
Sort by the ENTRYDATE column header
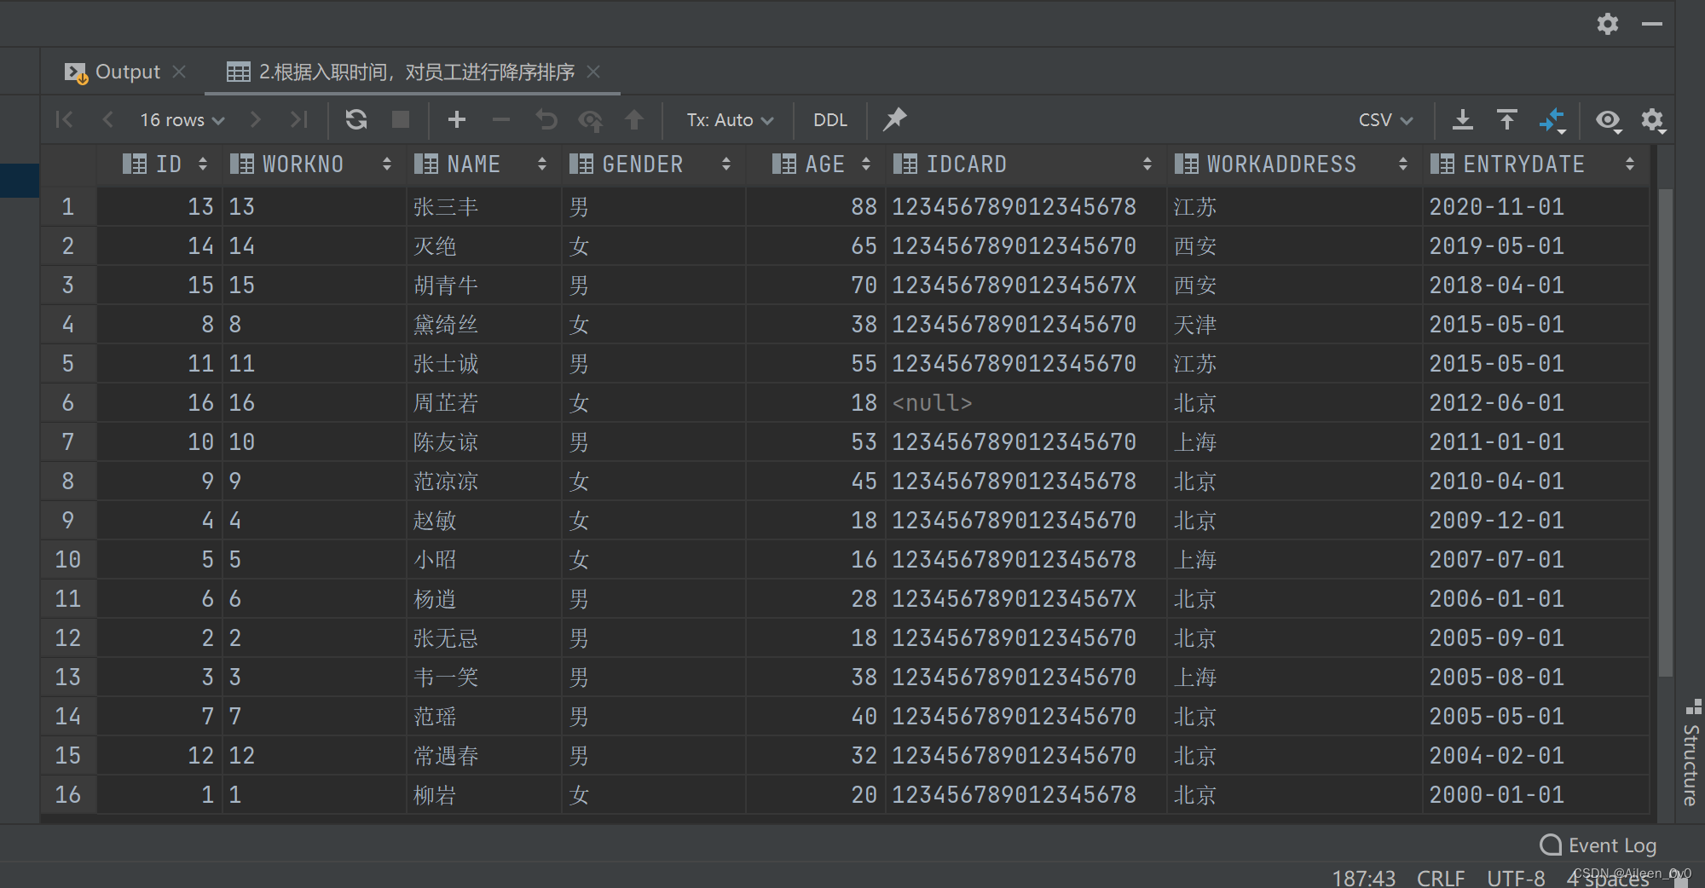tap(1534, 164)
